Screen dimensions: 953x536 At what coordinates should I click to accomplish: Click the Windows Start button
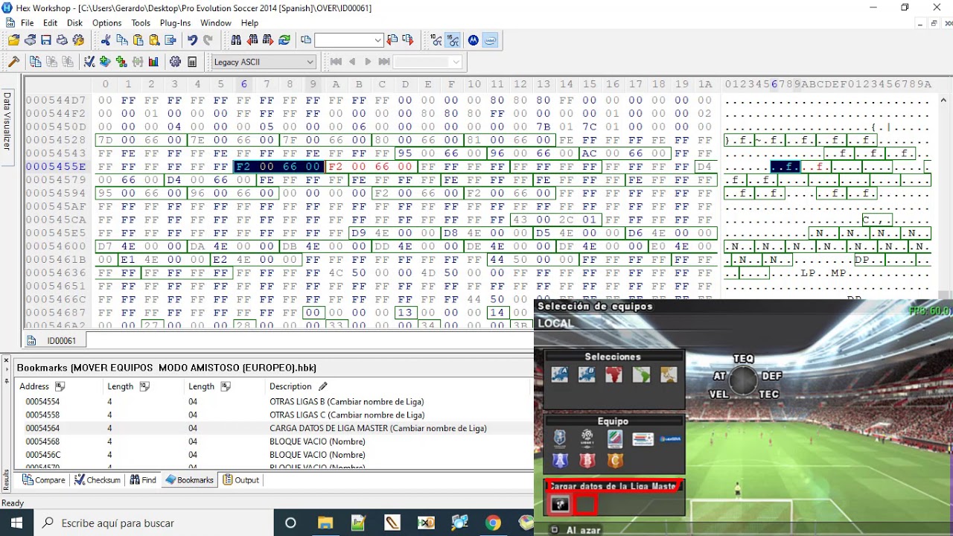16,523
